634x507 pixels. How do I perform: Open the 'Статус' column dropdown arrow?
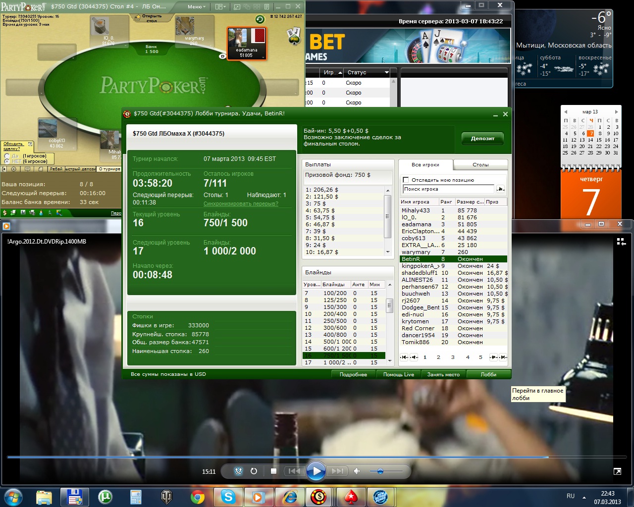[387, 72]
